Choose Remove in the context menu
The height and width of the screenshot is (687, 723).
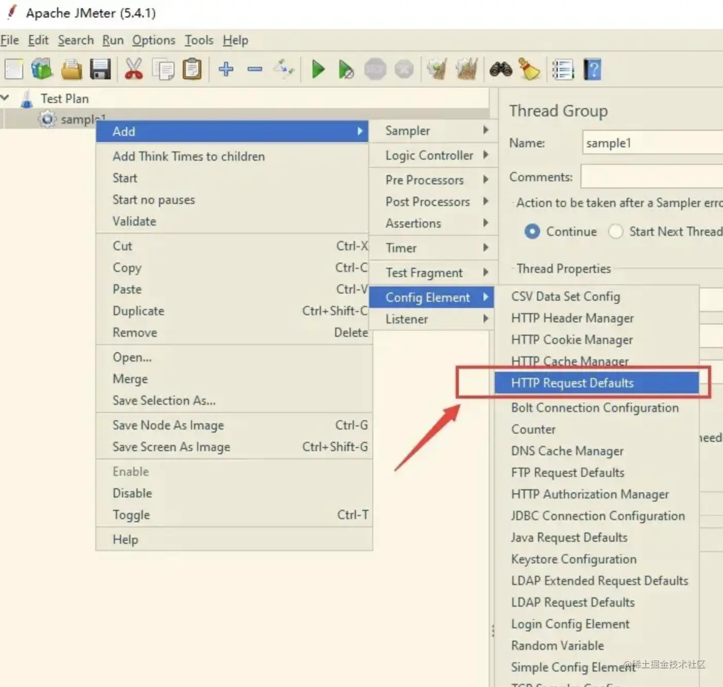point(233,332)
